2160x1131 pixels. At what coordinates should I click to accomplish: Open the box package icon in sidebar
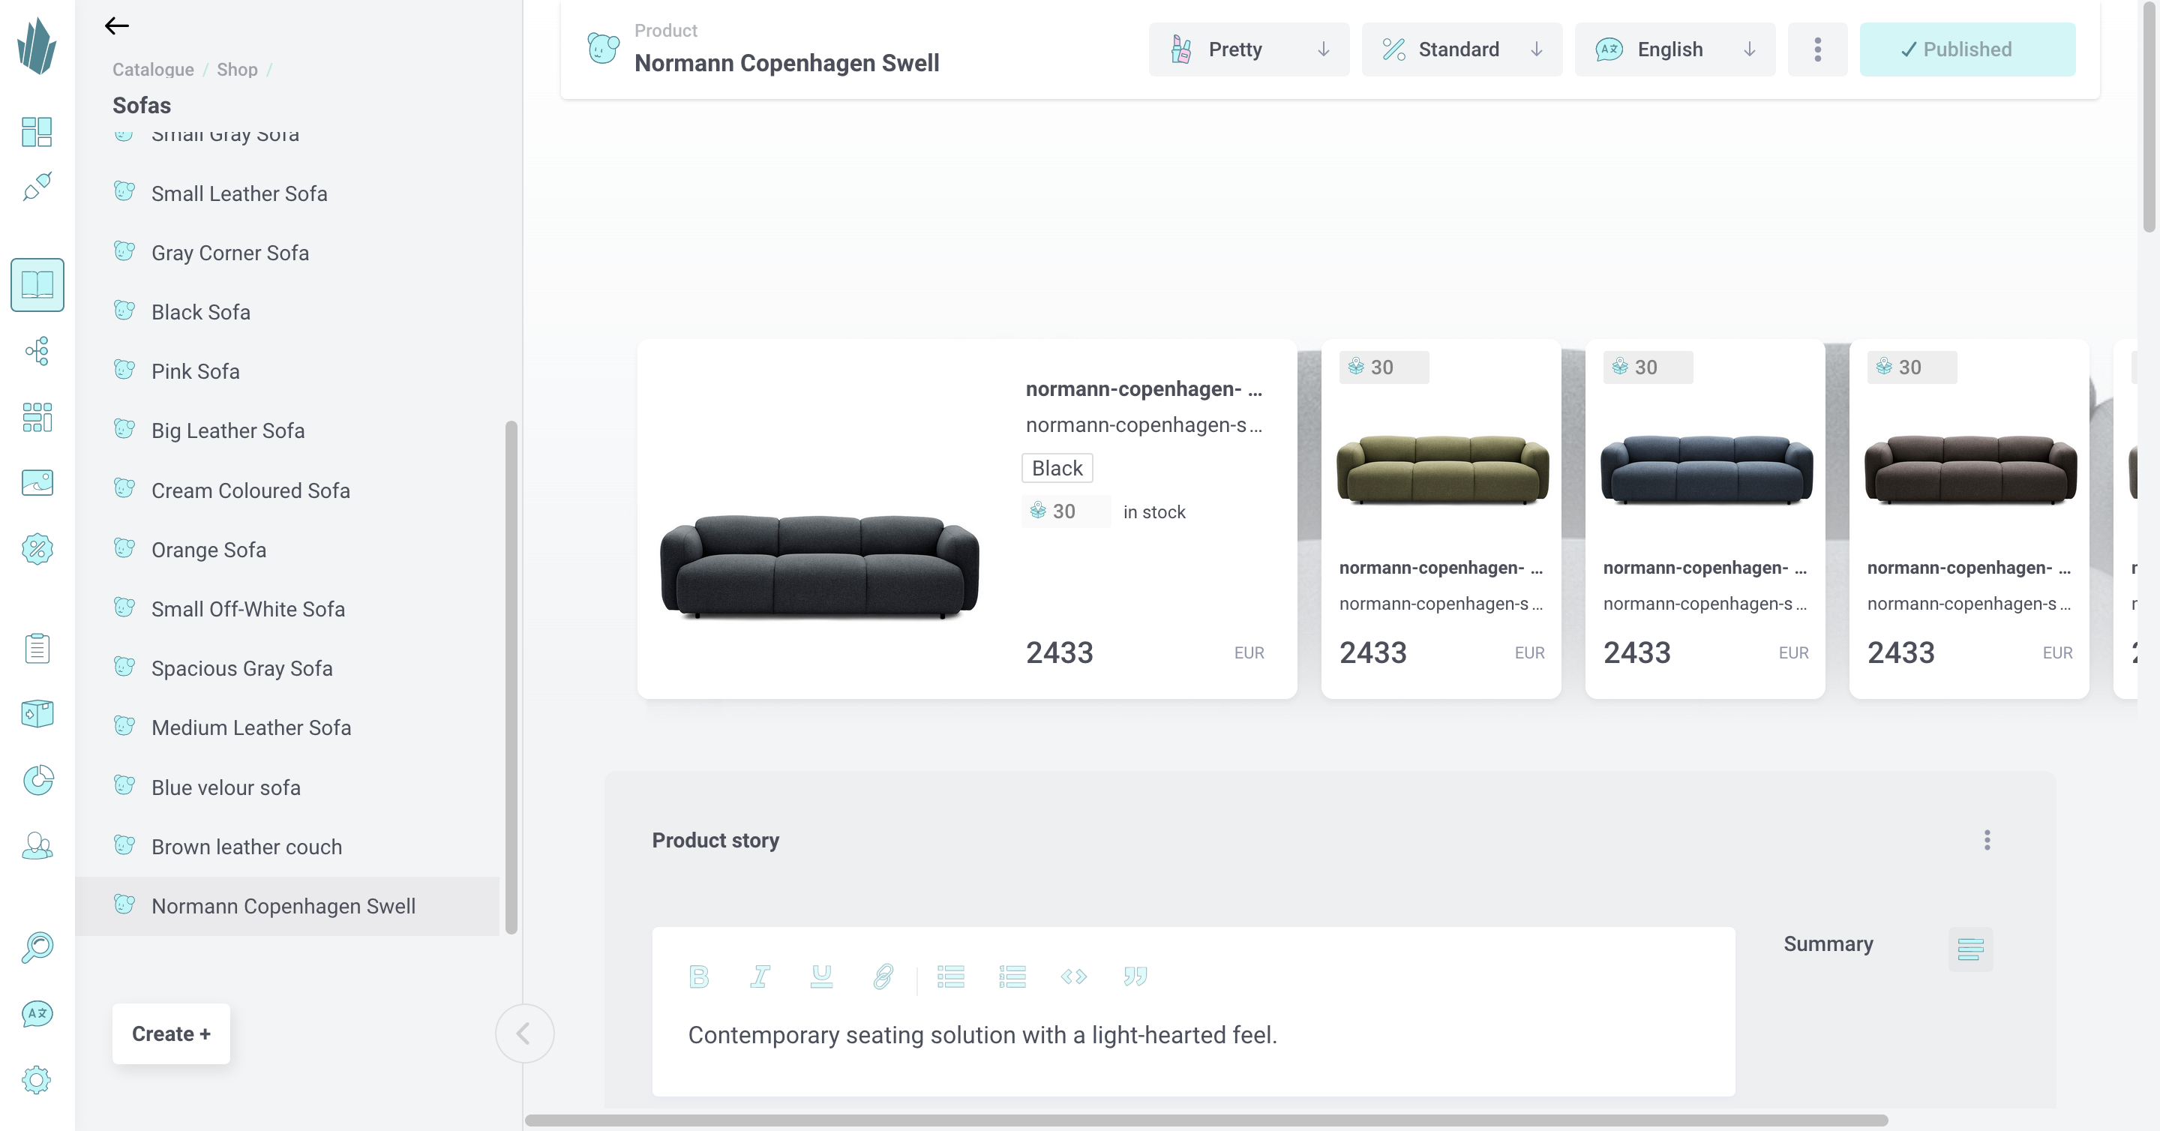(x=37, y=713)
